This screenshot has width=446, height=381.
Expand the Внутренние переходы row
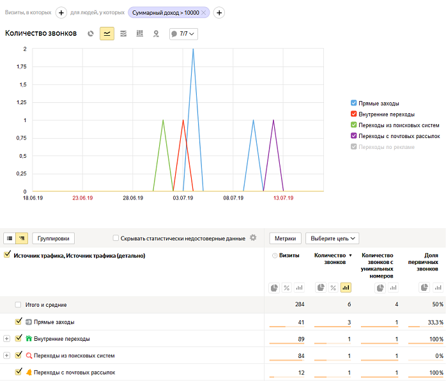[x=7, y=338]
